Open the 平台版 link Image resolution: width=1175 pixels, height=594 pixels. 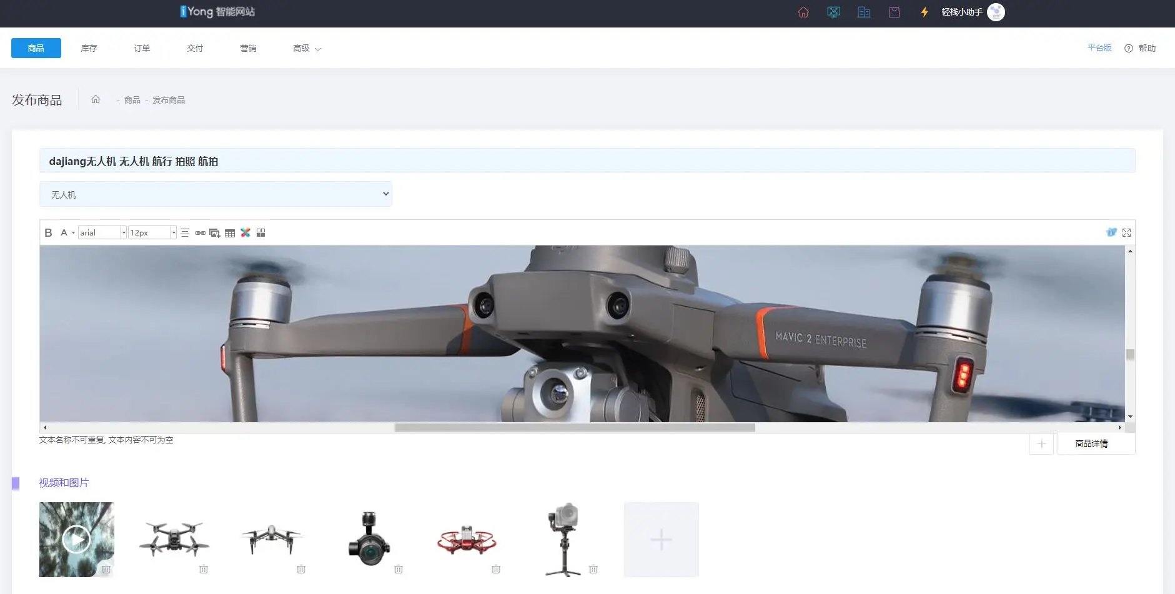point(1099,47)
